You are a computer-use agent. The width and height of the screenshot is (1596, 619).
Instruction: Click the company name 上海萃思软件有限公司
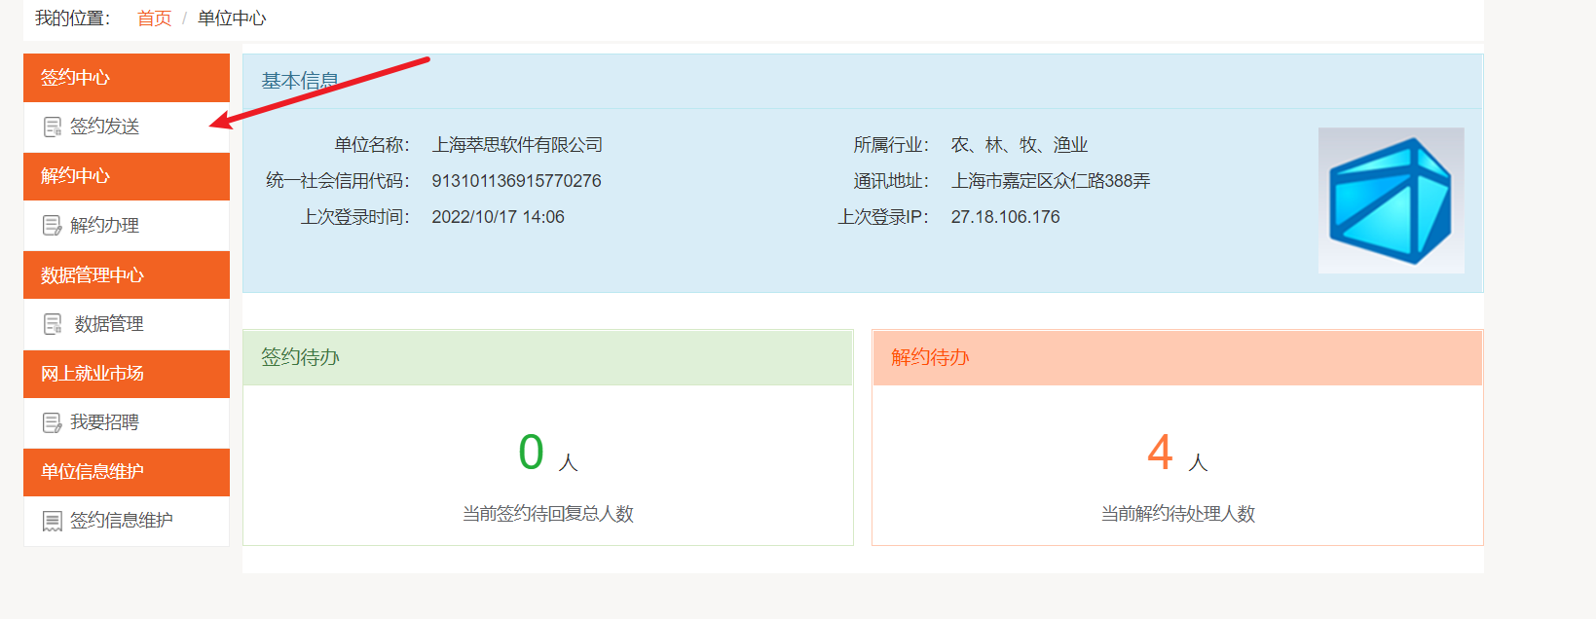pos(517,145)
